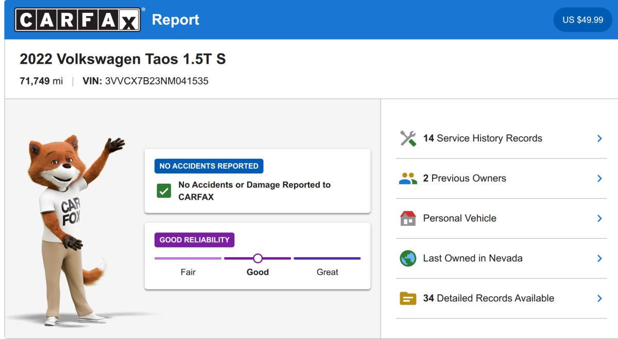
Task: Click the CARFAX logo in the header
Action: [78, 20]
